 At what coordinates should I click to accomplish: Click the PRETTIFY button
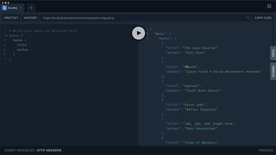click(x=11, y=18)
